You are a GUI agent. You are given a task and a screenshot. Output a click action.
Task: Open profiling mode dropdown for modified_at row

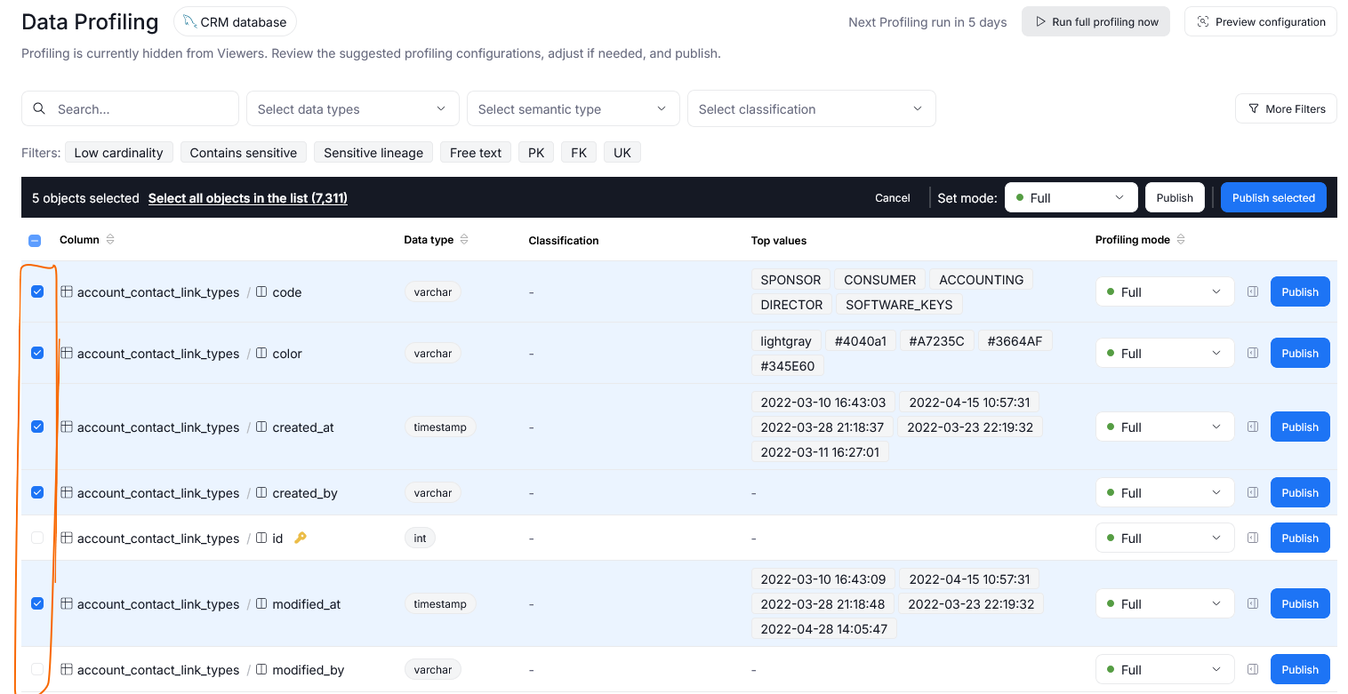point(1165,603)
